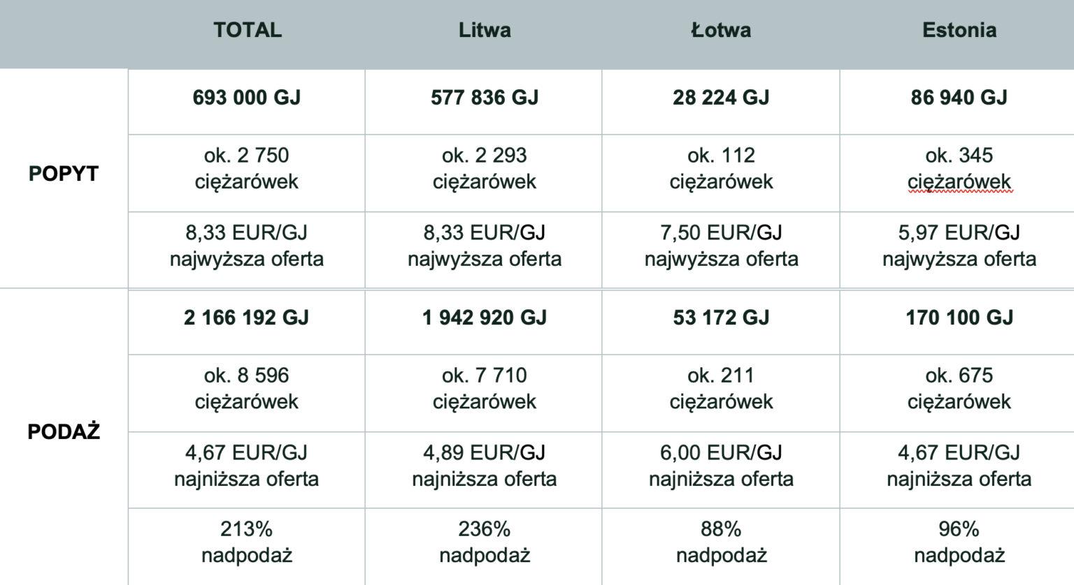Select the Estonia column header

pyautogui.click(x=959, y=30)
